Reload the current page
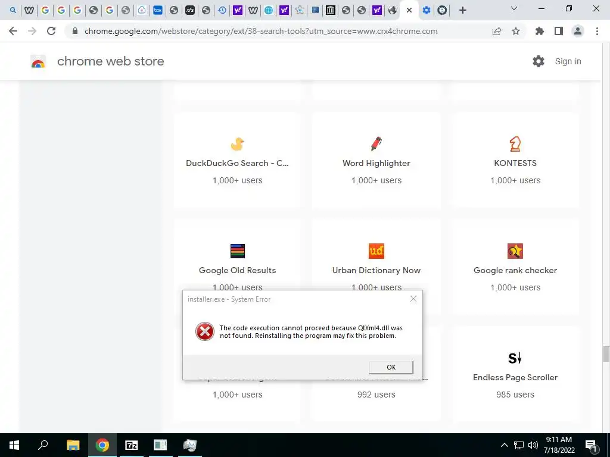Viewport: 610px width, 457px height. click(51, 31)
